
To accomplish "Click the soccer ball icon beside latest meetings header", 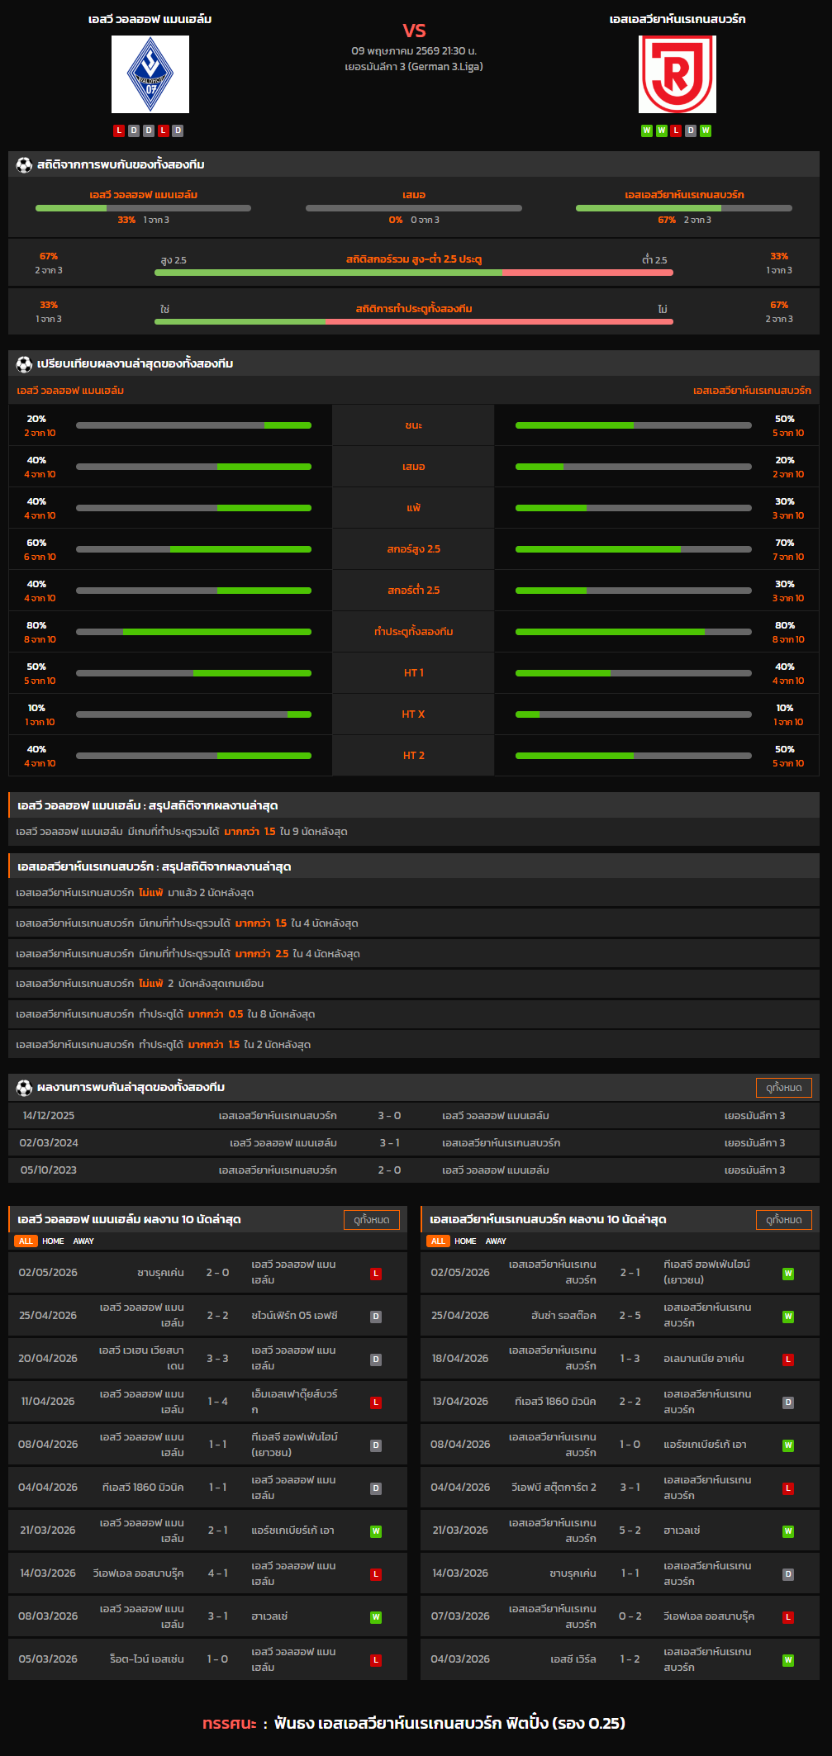I will 24,1087.
